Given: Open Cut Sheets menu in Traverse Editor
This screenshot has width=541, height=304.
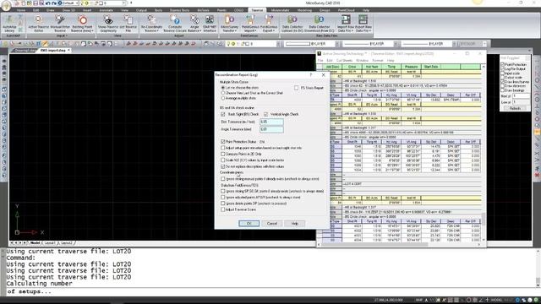Looking at the screenshot, I should pos(344,61).
